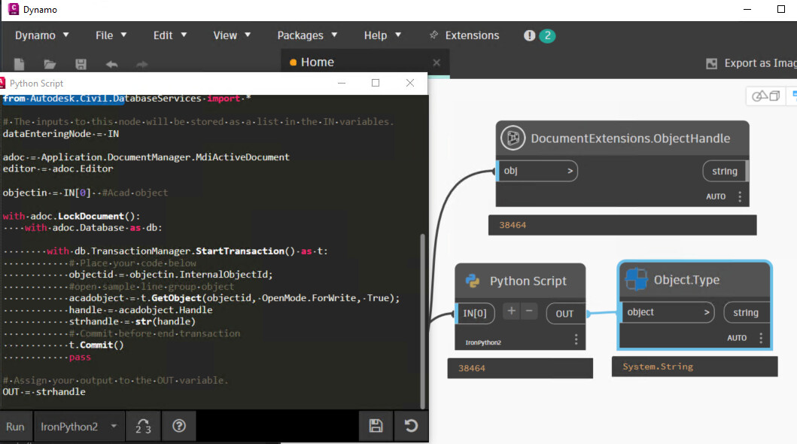Open Python editor help documentation
The height and width of the screenshot is (444, 797).
[x=179, y=426]
